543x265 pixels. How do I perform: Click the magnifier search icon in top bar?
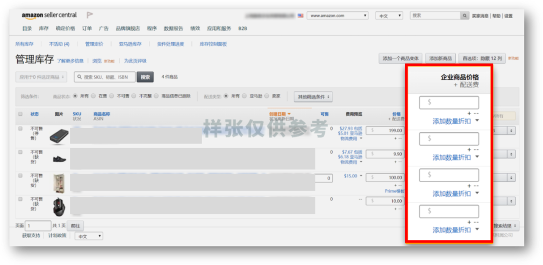pos(465,16)
